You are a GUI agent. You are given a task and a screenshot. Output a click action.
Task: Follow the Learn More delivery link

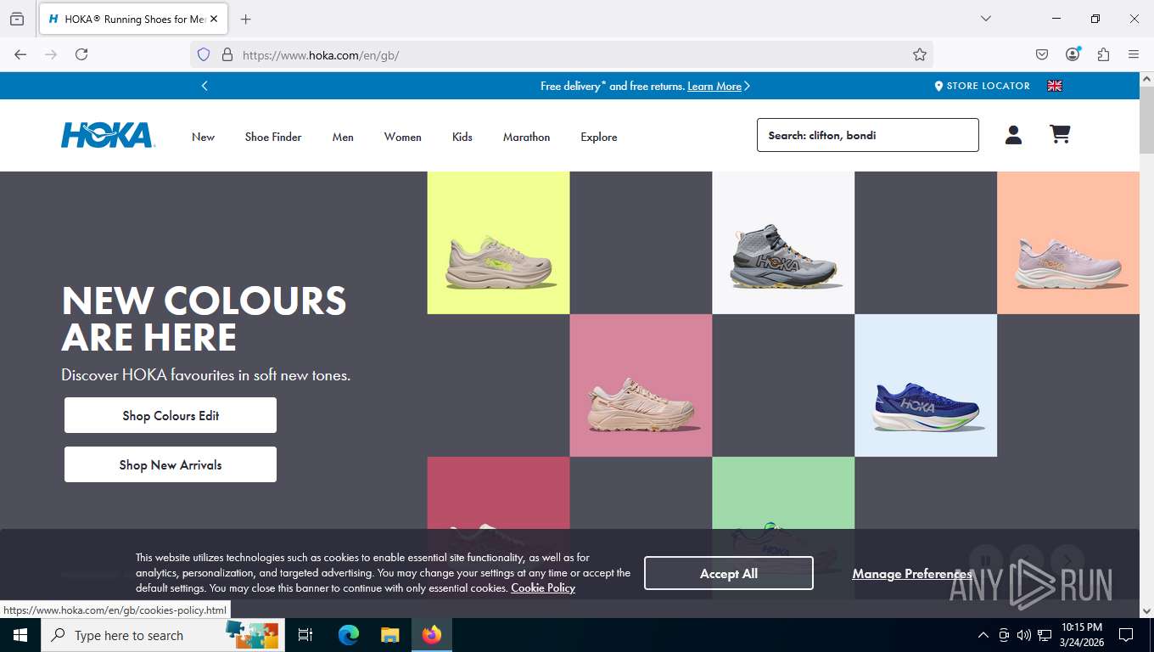point(714,86)
